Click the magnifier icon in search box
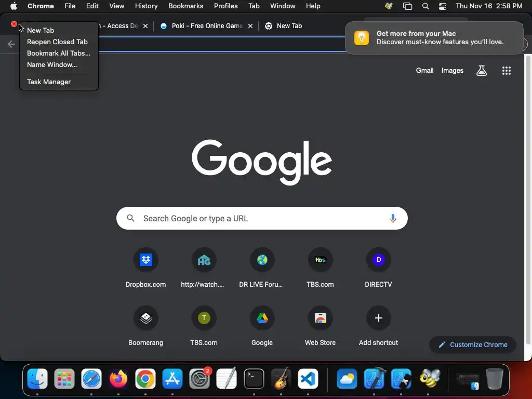 (130, 218)
